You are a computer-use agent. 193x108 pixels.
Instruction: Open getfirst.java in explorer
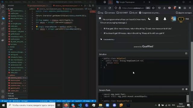(15, 34)
